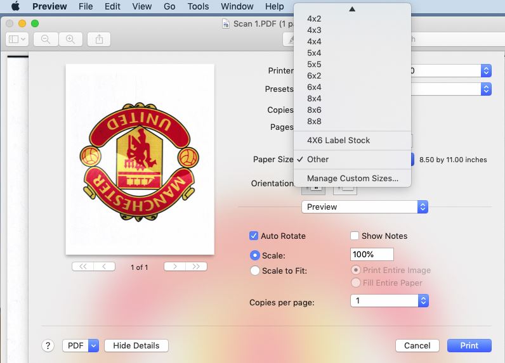Image resolution: width=505 pixels, height=363 pixels.
Task: Open the Window menu
Action: 237,6
